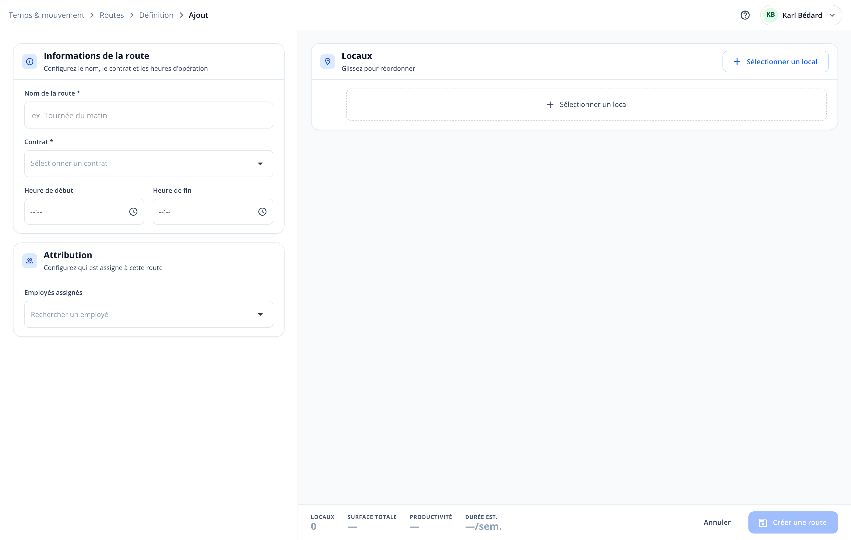Screen dimensions: 851x540
Task: Click the PRODUCTIVITÉ stat label
Action: point(431,517)
